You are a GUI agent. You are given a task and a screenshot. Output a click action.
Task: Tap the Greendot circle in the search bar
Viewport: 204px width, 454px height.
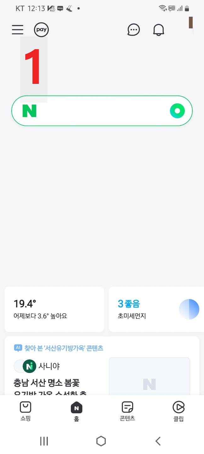177,111
